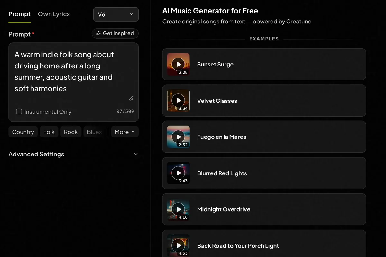Open the V6 model version dropdown
Image resolution: width=386 pixels, height=257 pixels.
point(116,14)
